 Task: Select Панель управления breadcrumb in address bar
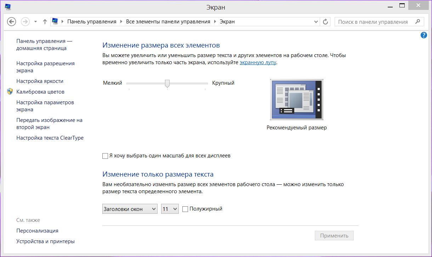(92, 22)
